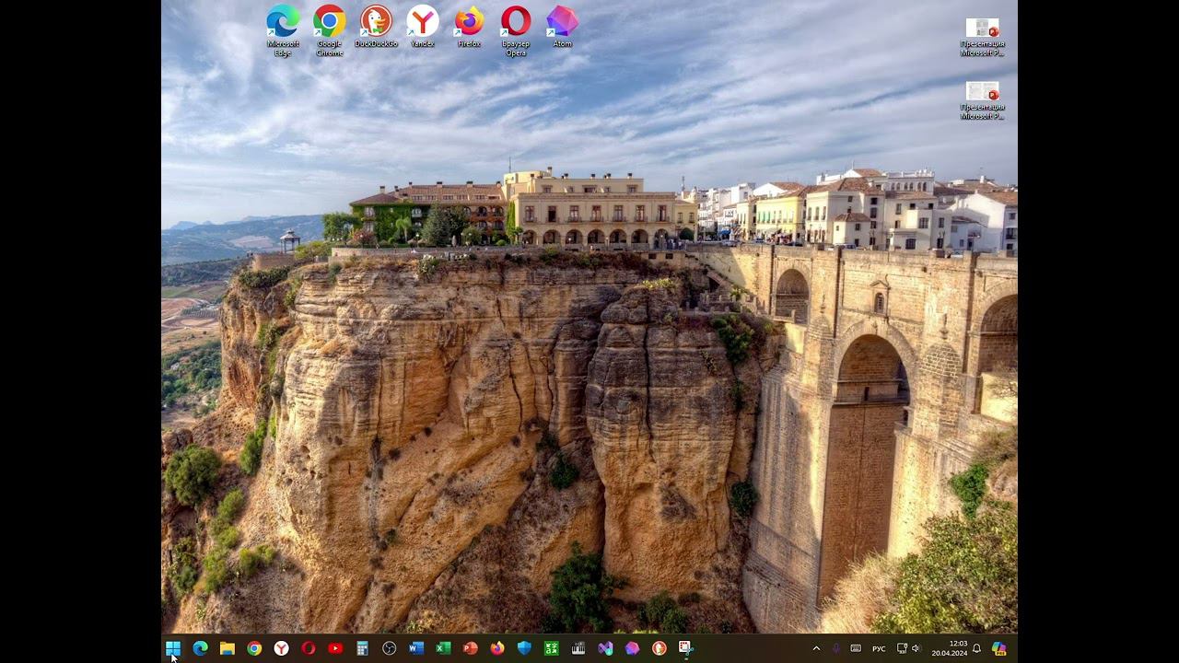
Task: Click the microphone icon in system tray
Action: click(x=836, y=648)
